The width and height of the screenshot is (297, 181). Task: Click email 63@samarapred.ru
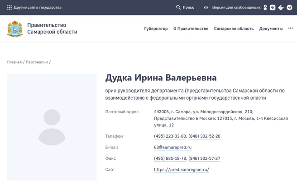tap(173, 147)
